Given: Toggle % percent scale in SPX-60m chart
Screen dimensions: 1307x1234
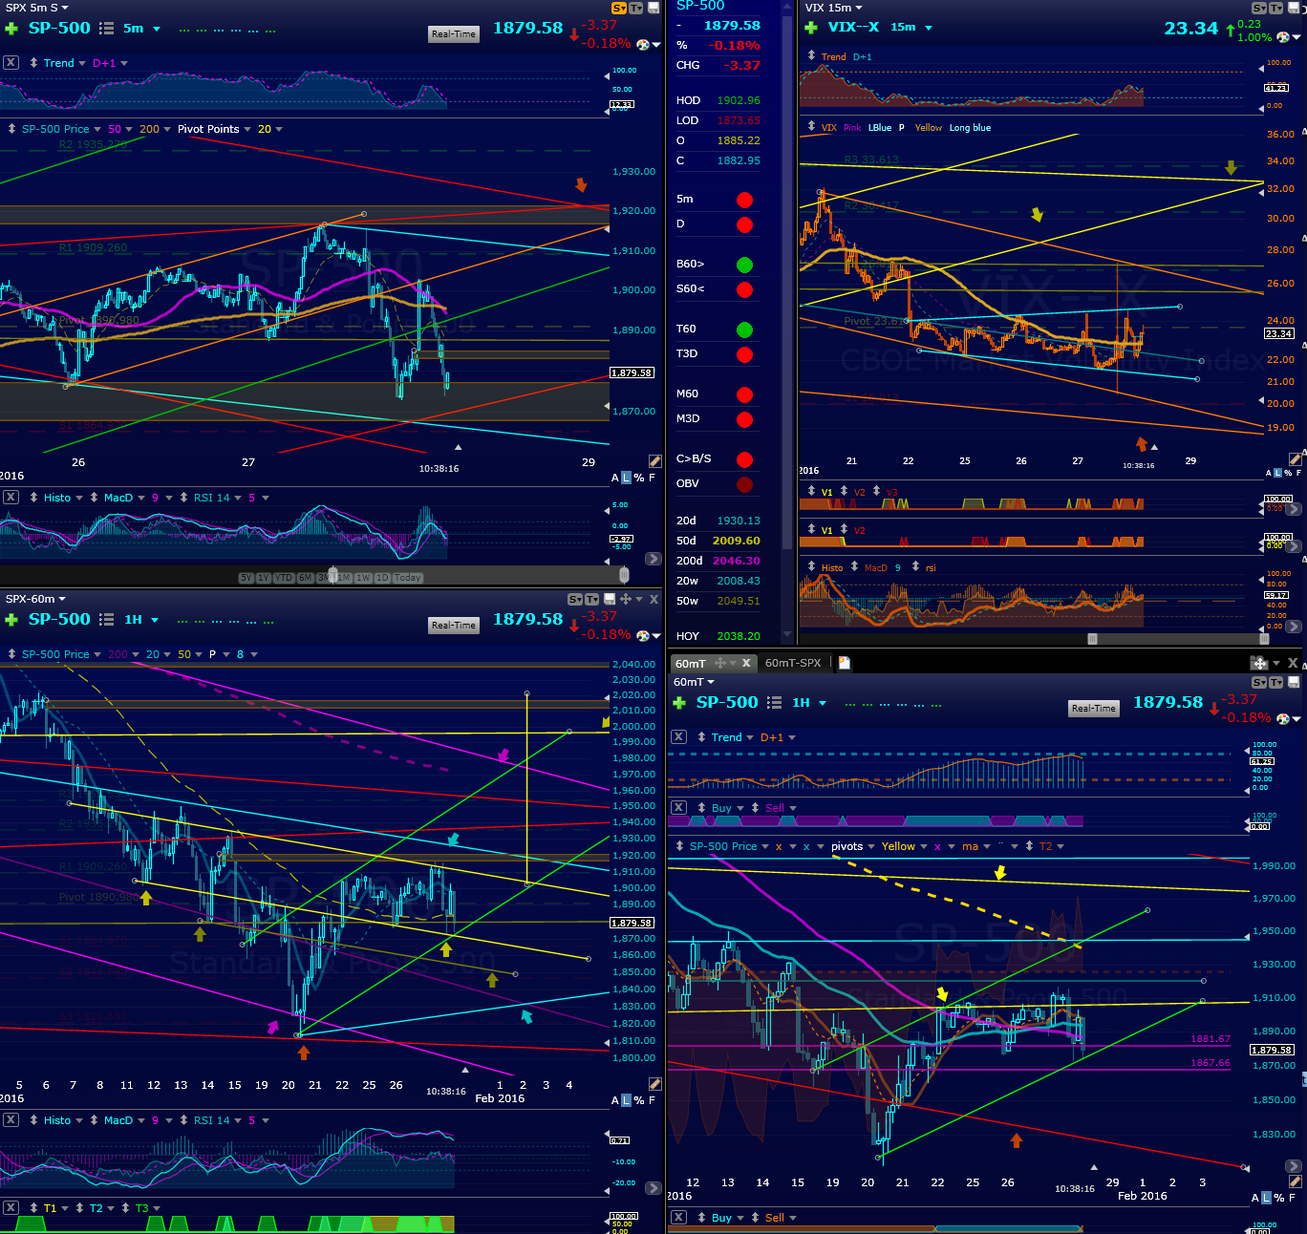Looking at the screenshot, I should pos(639,1100).
